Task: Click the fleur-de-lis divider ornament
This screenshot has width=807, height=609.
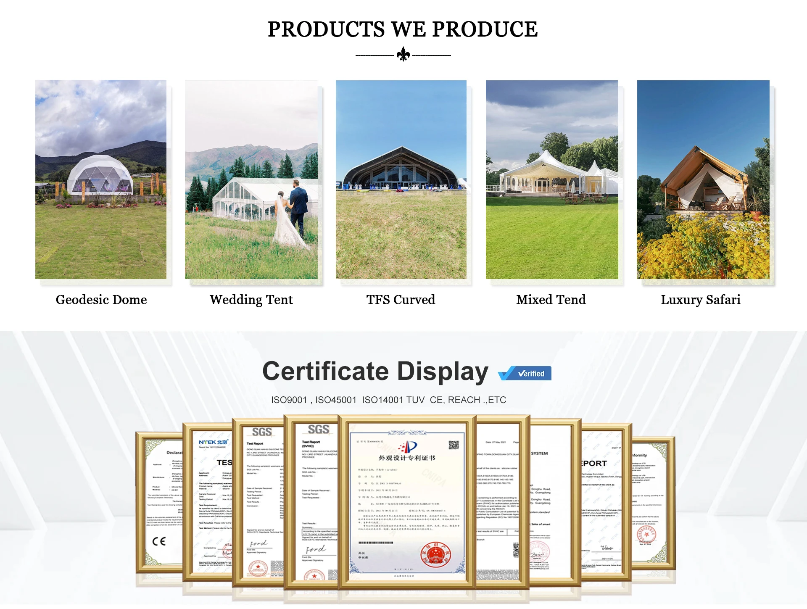Action: coord(403,55)
